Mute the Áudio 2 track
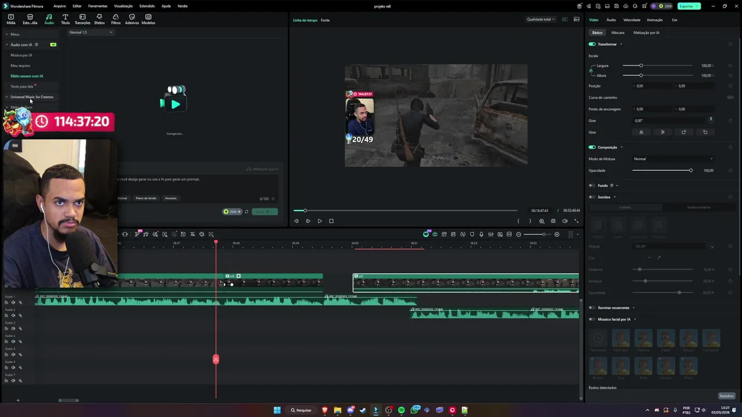The height and width of the screenshot is (417, 742). point(13,316)
